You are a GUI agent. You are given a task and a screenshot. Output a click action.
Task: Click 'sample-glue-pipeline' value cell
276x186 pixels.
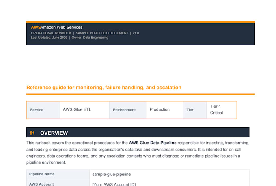(x=170, y=174)
